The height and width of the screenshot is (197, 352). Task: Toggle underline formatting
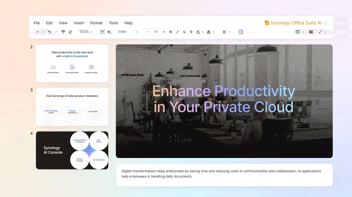coord(184,32)
